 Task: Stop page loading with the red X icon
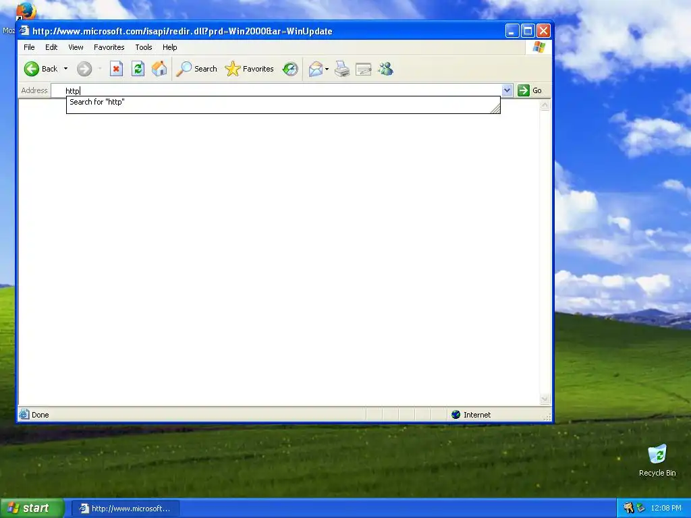[116, 69]
